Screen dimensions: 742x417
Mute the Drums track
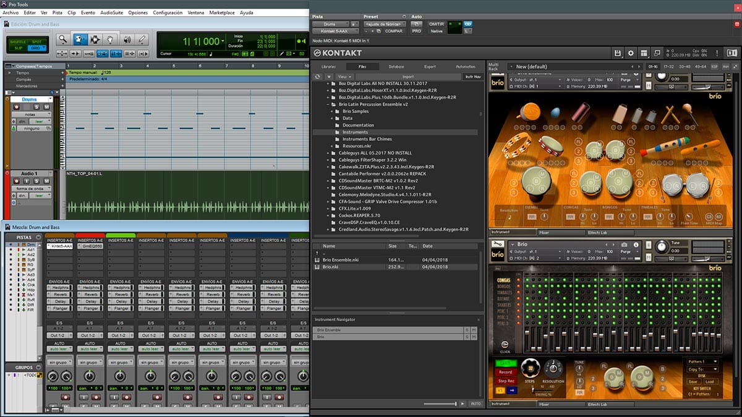click(46, 107)
